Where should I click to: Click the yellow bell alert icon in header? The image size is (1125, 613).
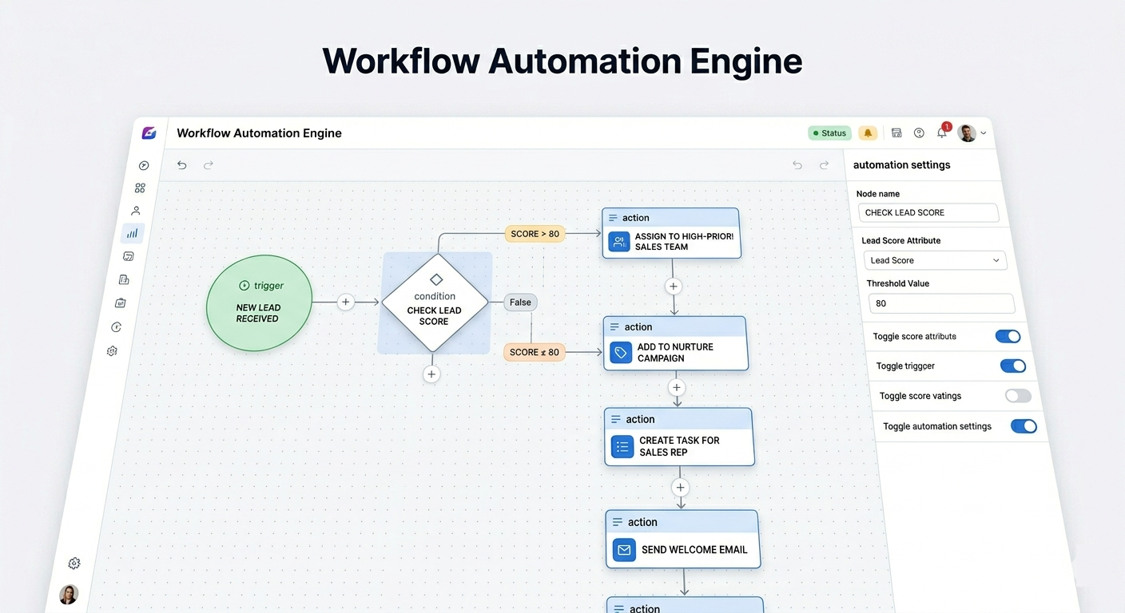click(x=868, y=132)
